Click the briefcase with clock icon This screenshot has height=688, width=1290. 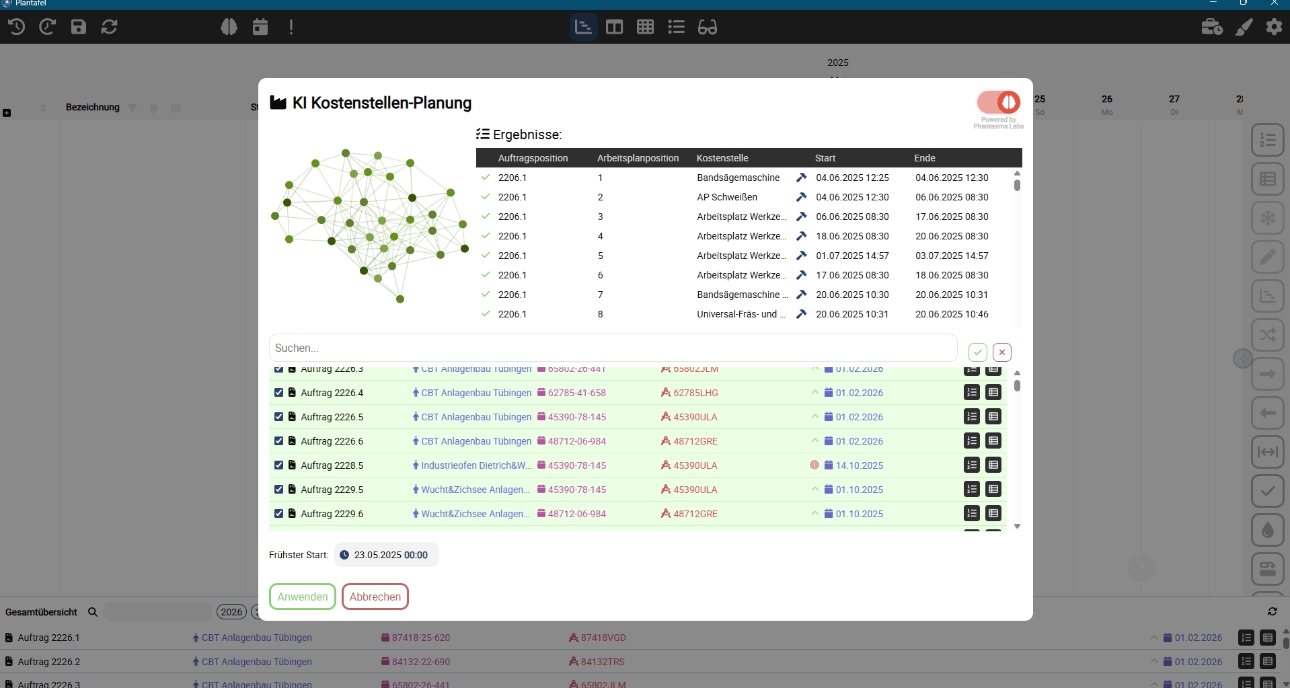click(1212, 27)
